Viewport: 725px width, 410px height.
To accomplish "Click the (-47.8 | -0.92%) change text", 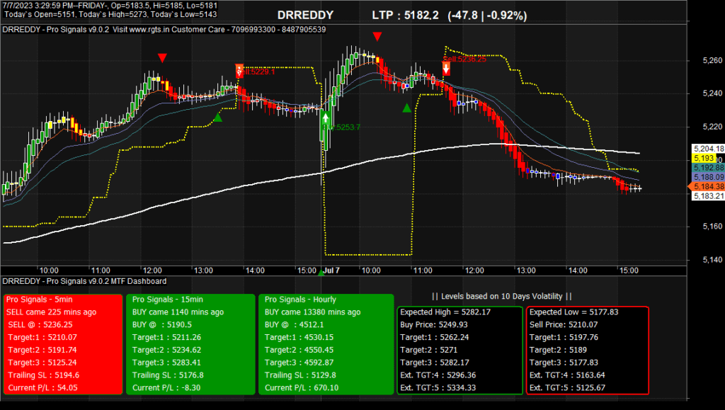I will pos(487,16).
